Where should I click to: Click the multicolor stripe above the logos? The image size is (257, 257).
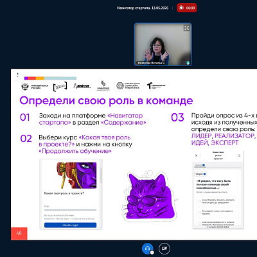coord(50,78)
